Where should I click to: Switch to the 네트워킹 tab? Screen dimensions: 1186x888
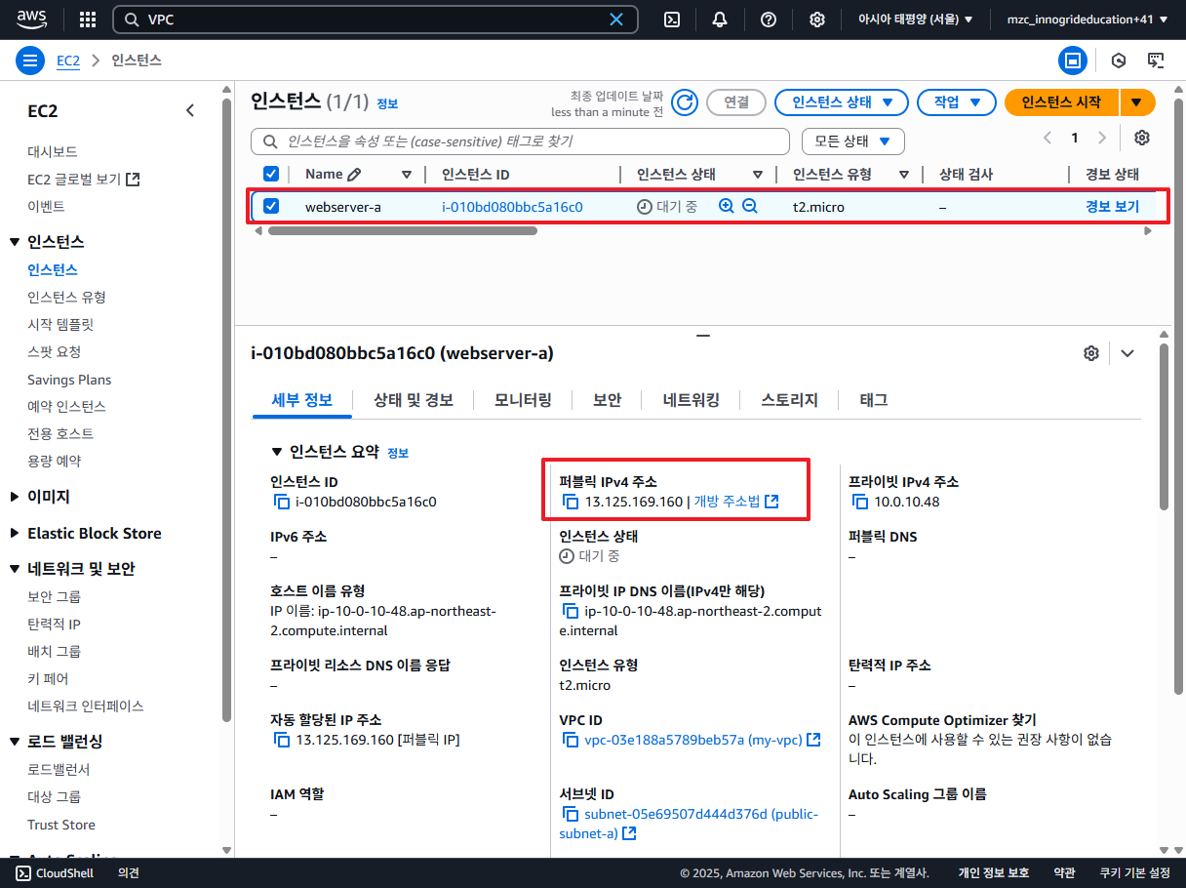tap(691, 400)
